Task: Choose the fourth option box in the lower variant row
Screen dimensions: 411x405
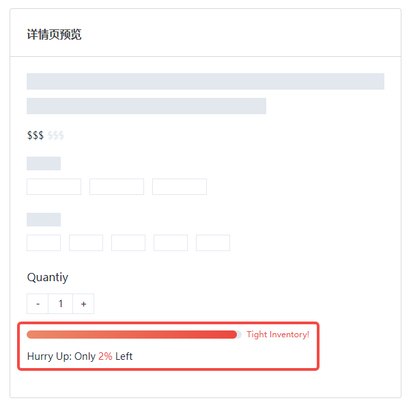Action: [x=171, y=243]
